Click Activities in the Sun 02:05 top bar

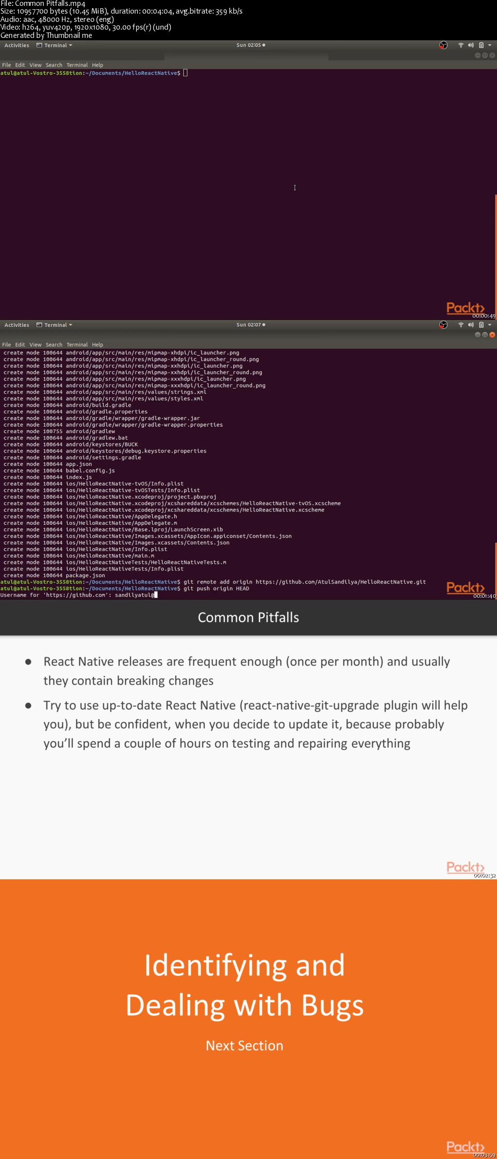coord(17,45)
